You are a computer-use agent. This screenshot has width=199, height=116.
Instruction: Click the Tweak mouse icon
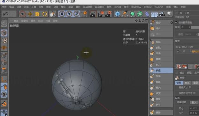4,87
